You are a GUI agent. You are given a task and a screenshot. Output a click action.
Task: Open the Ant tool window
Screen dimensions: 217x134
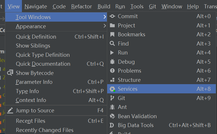(x=122, y=107)
